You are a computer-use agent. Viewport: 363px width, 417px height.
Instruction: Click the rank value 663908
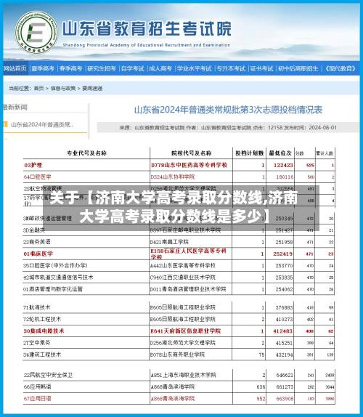coord(285,399)
